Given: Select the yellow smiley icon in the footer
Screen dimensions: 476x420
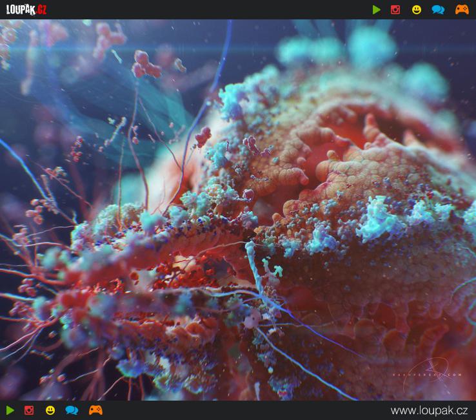Looking at the screenshot, I should [x=50, y=410].
